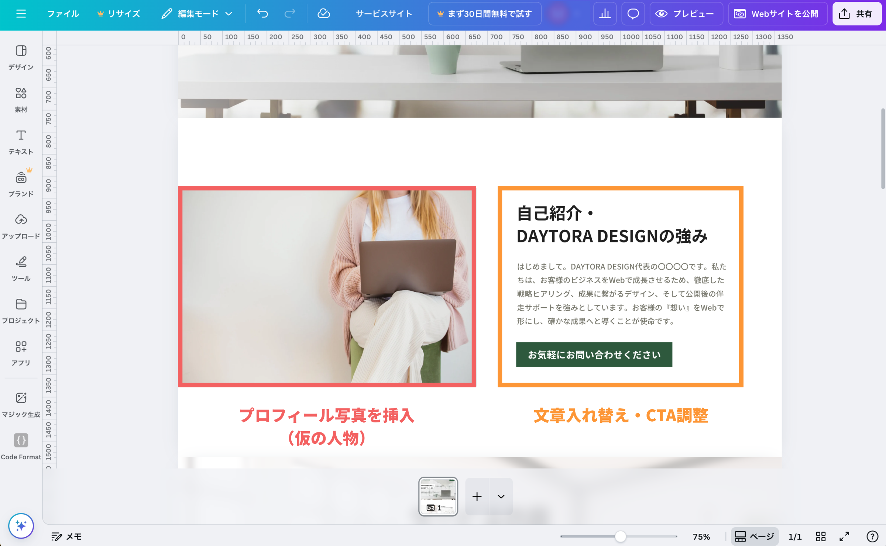The image size is (886, 546).
Task: Enter fullscreen presentation mode
Action: [x=844, y=536]
